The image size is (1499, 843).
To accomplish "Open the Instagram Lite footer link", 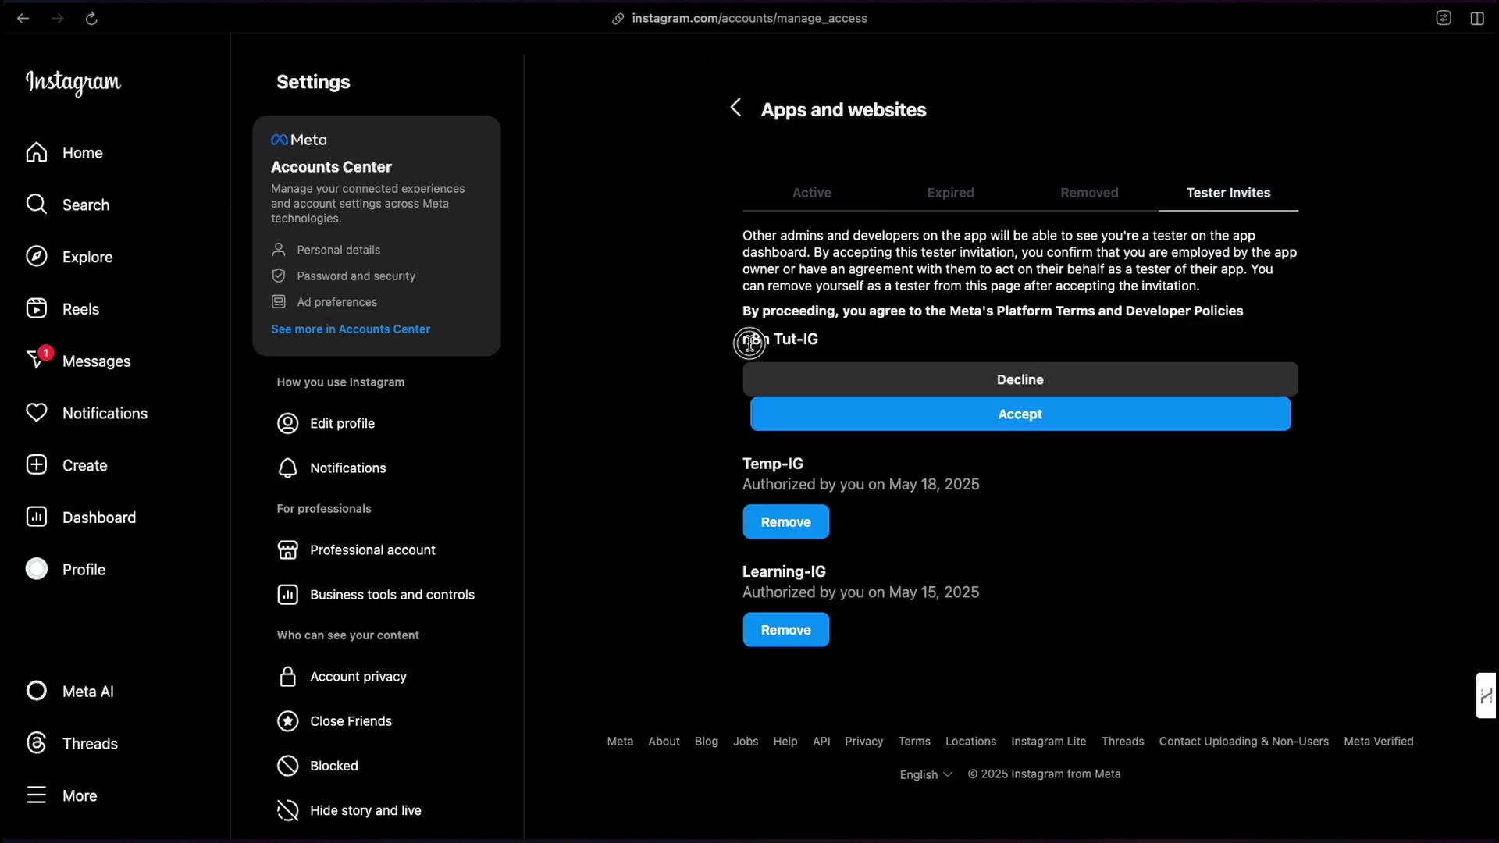I will tap(1049, 742).
